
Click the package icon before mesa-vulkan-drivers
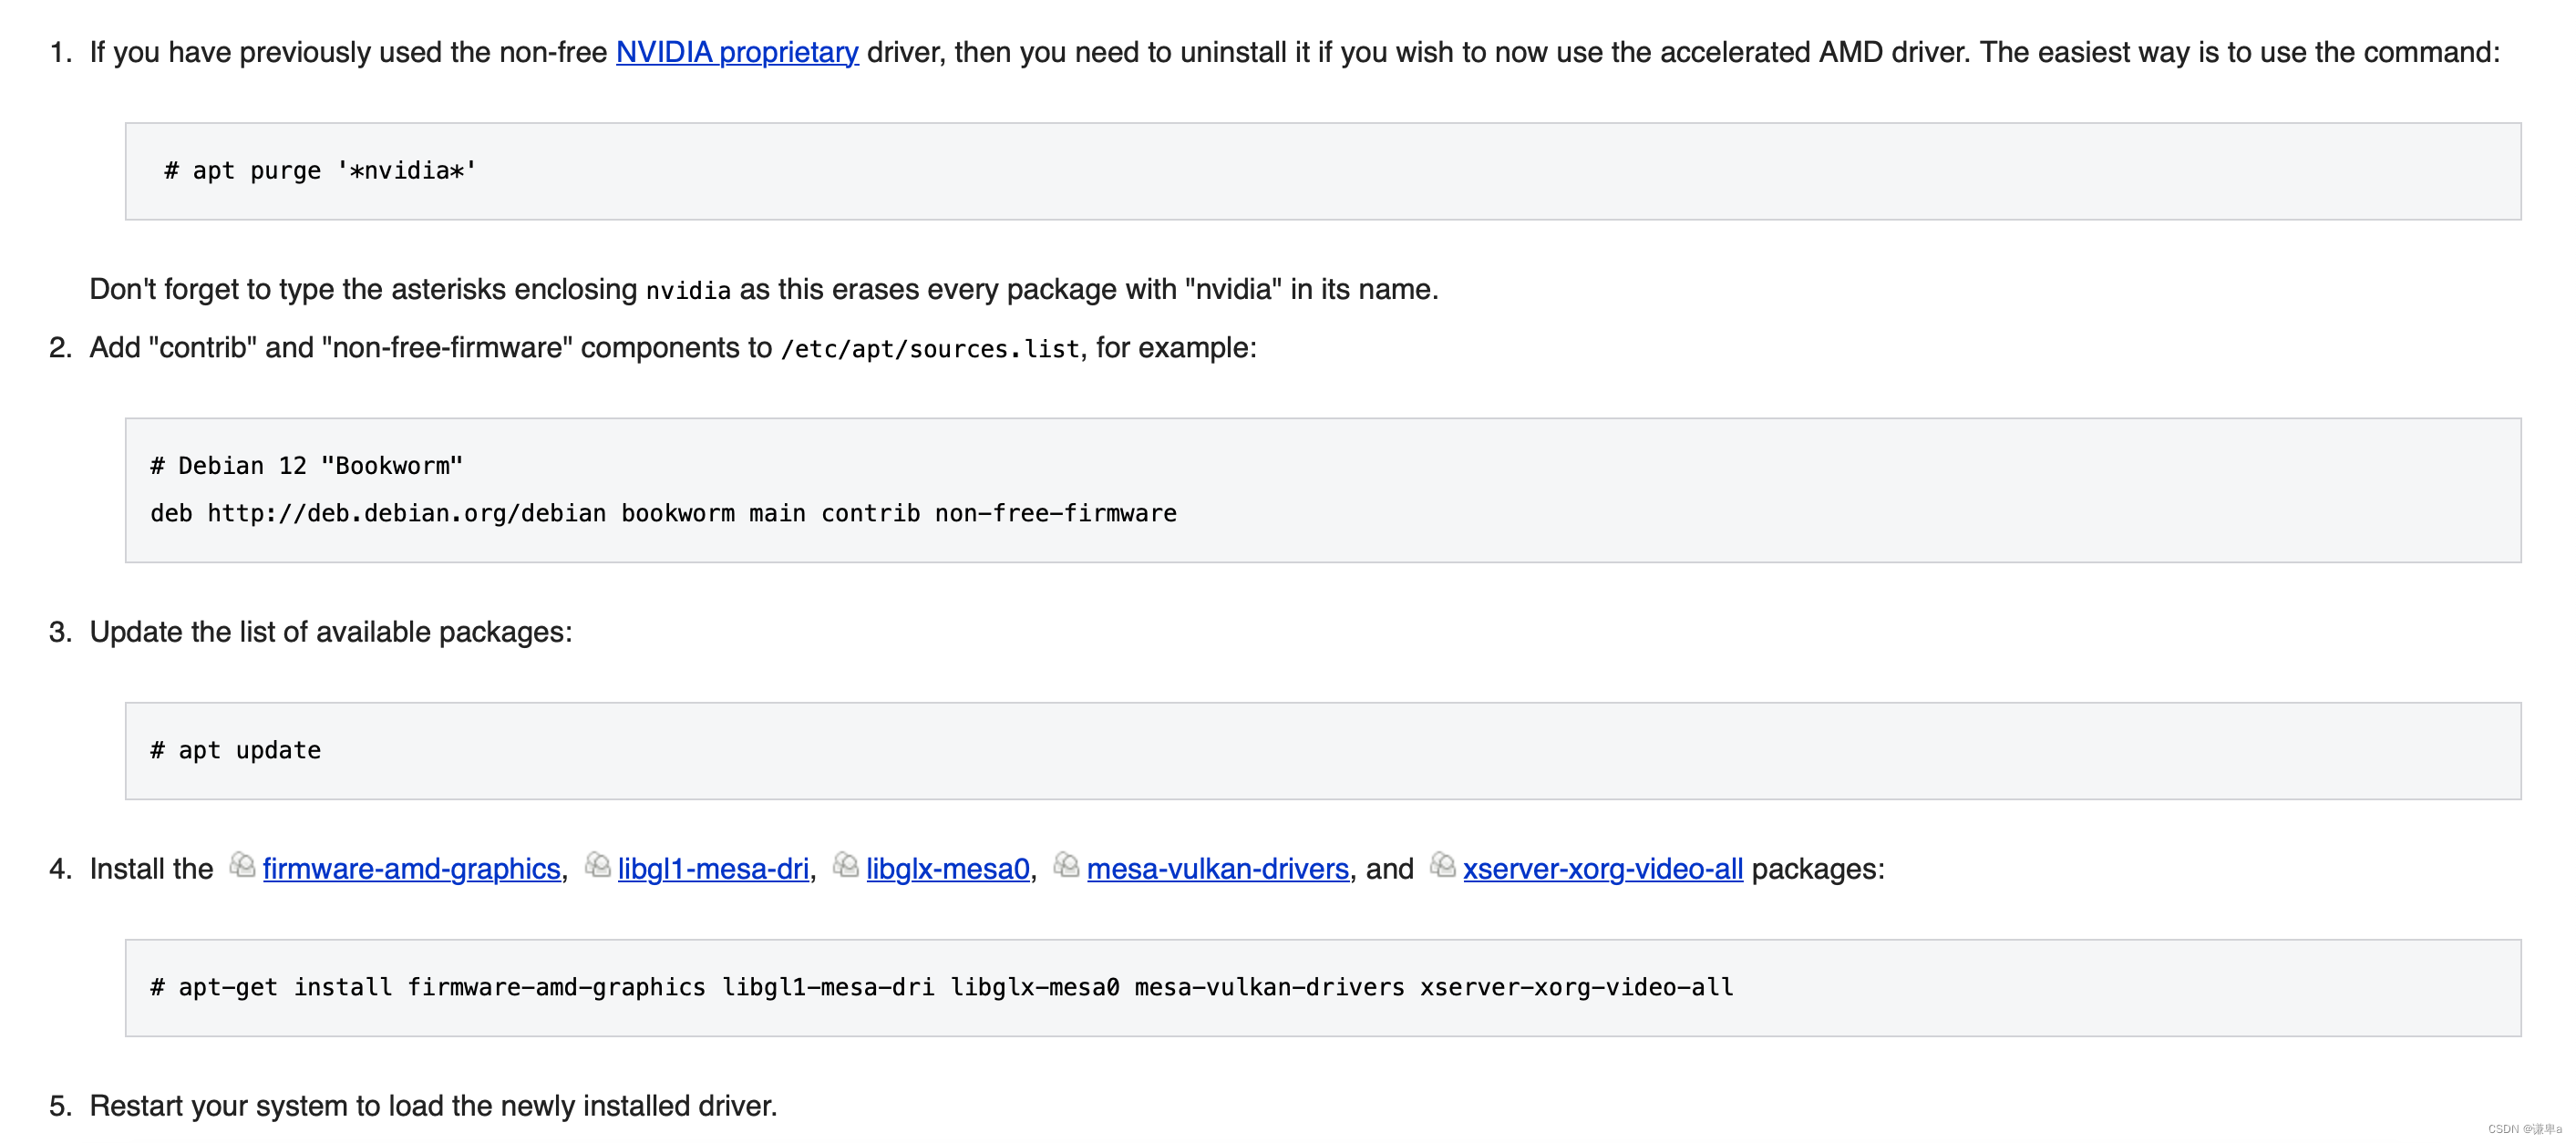pos(1066,864)
